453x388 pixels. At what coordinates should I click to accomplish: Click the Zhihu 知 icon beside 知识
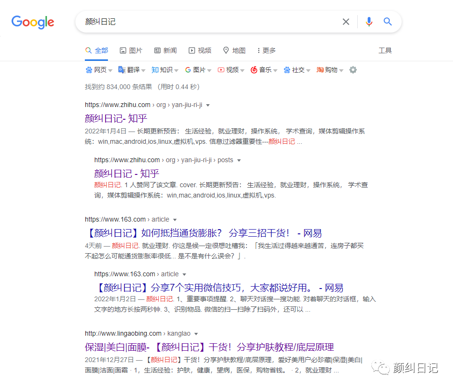pyautogui.click(x=155, y=70)
